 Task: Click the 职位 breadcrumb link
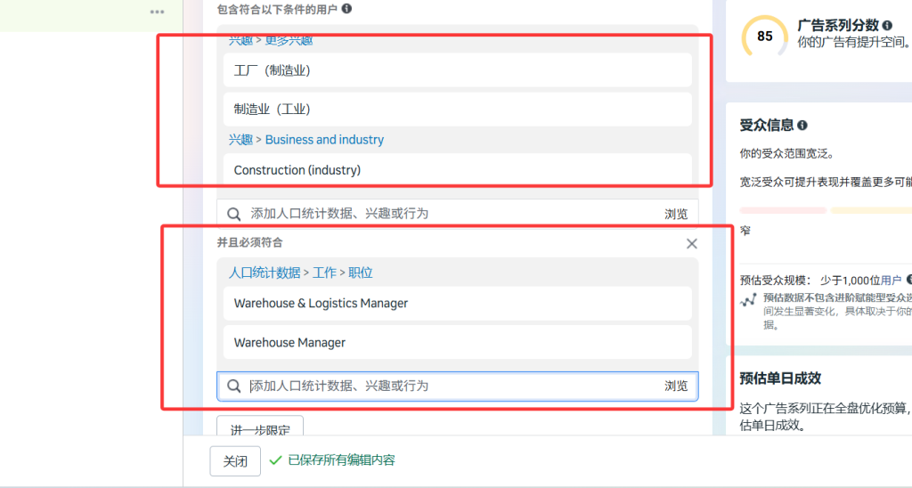pos(360,273)
